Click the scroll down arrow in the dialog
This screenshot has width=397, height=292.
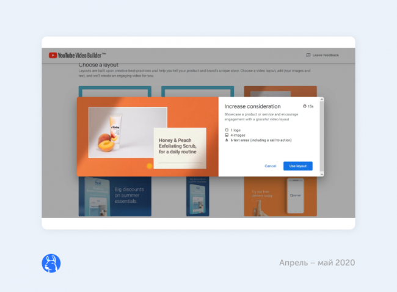[322, 174]
